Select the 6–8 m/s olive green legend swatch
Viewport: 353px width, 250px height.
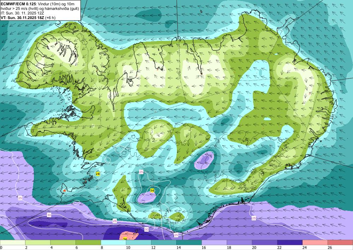88,243
